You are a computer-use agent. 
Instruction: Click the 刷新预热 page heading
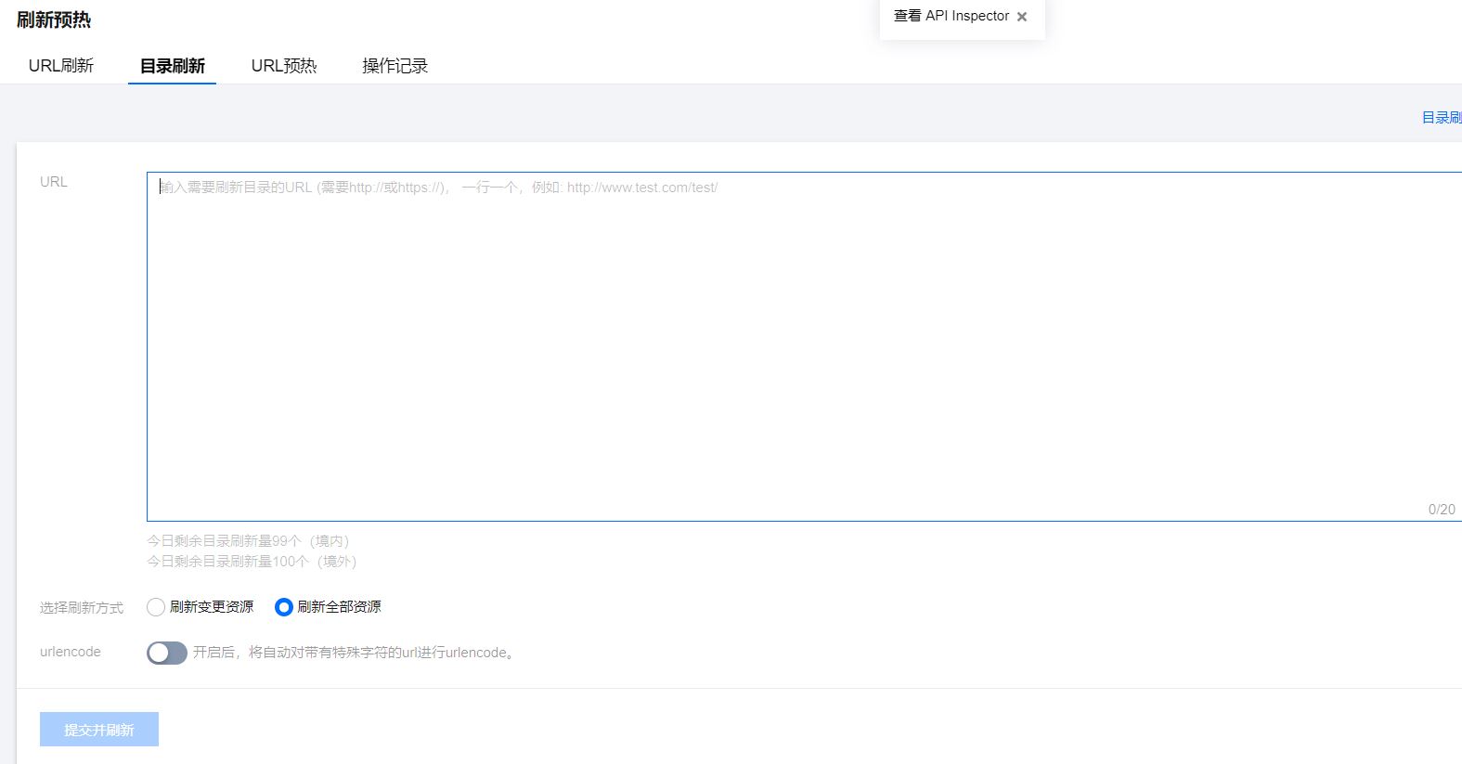point(54,20)
